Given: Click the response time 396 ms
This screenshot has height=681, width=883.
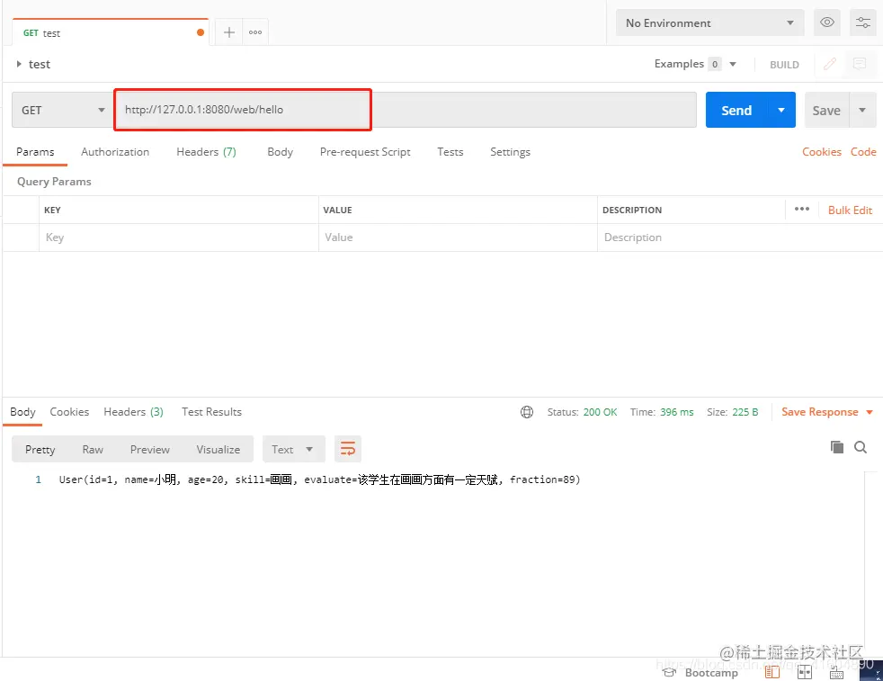Looking at the screenshot, I should [x=676, y=412].
